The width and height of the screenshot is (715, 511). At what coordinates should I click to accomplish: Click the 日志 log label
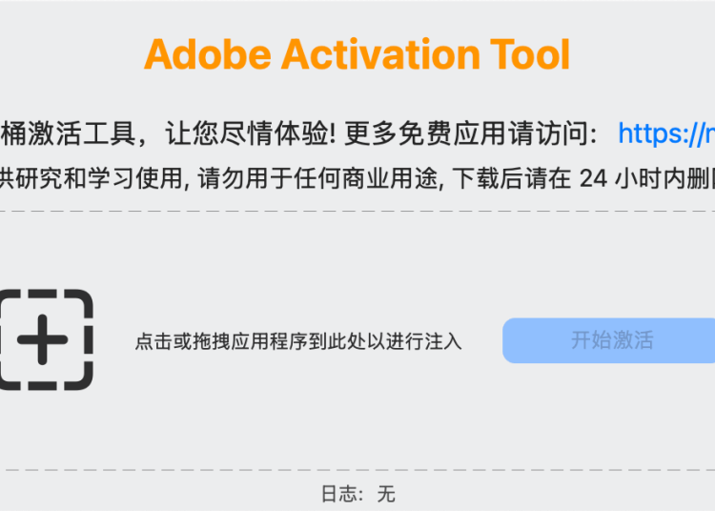point(337,494)
